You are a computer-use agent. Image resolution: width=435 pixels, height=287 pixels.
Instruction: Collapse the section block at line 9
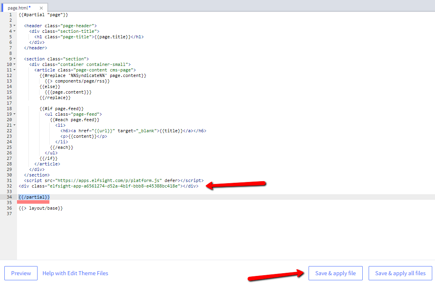[x=15, y=59]
